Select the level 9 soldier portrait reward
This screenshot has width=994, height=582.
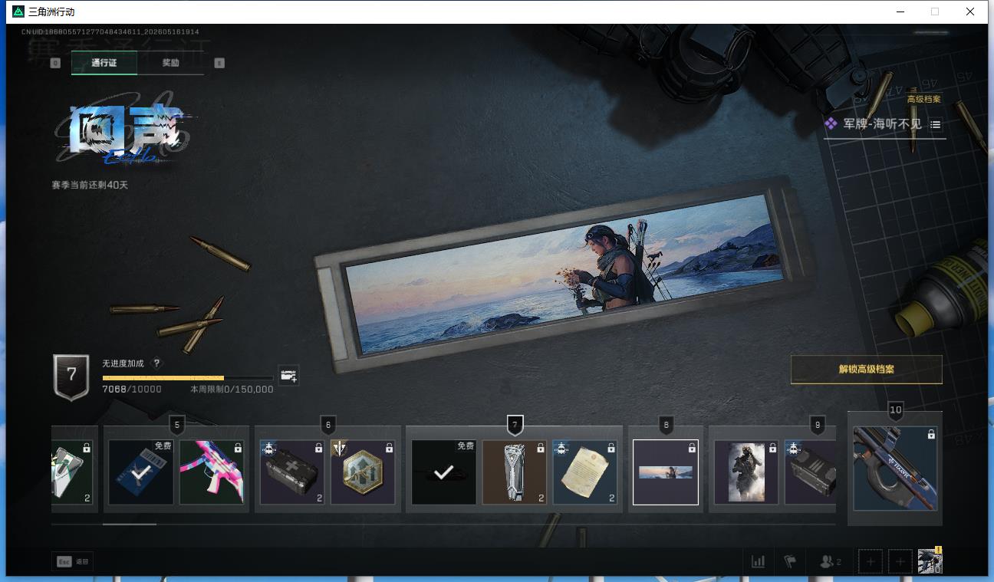[746, 472]
